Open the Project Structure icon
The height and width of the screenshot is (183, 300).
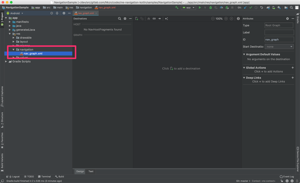[x=286, y=8]
